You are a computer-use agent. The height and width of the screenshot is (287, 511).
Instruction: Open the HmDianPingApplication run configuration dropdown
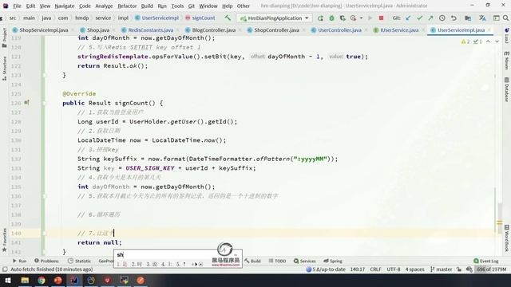(x=274, y=18)
